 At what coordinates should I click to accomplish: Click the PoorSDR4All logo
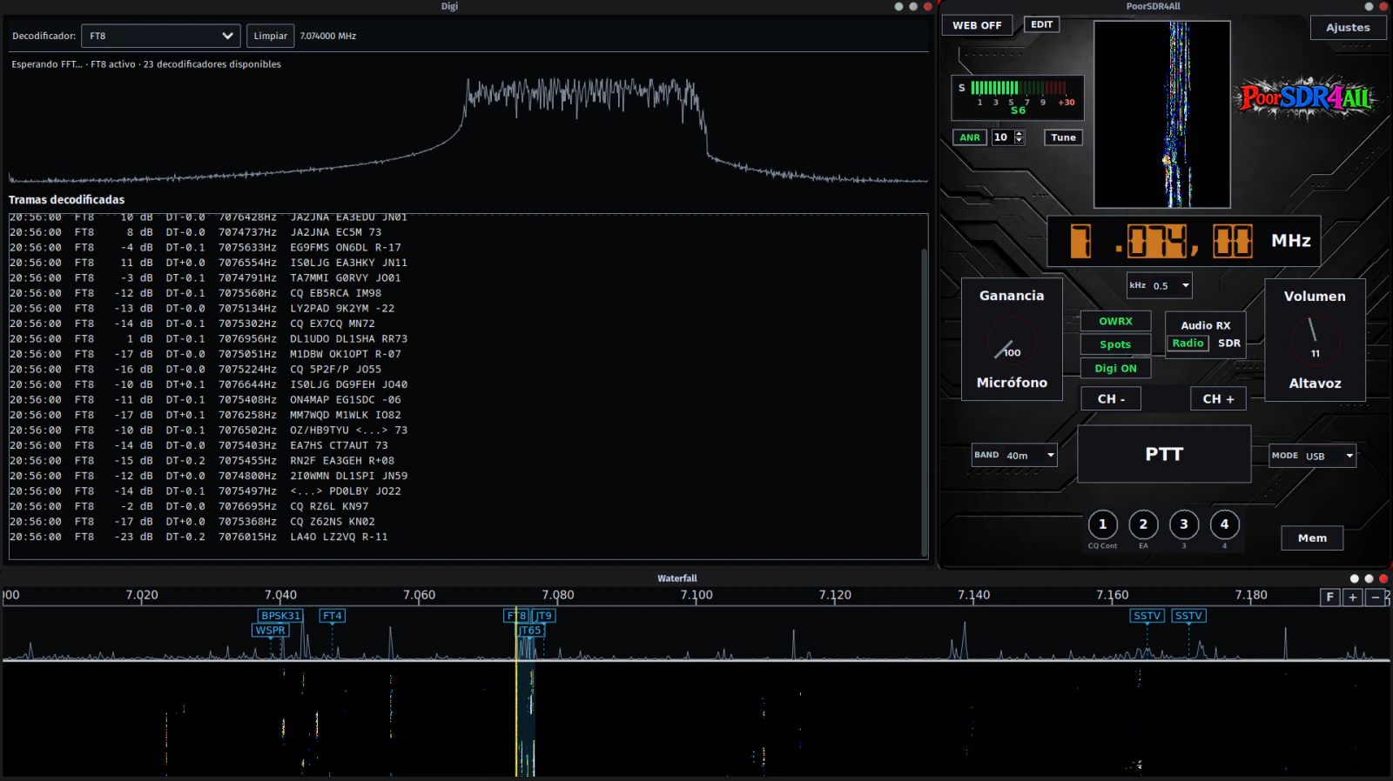1306,98
